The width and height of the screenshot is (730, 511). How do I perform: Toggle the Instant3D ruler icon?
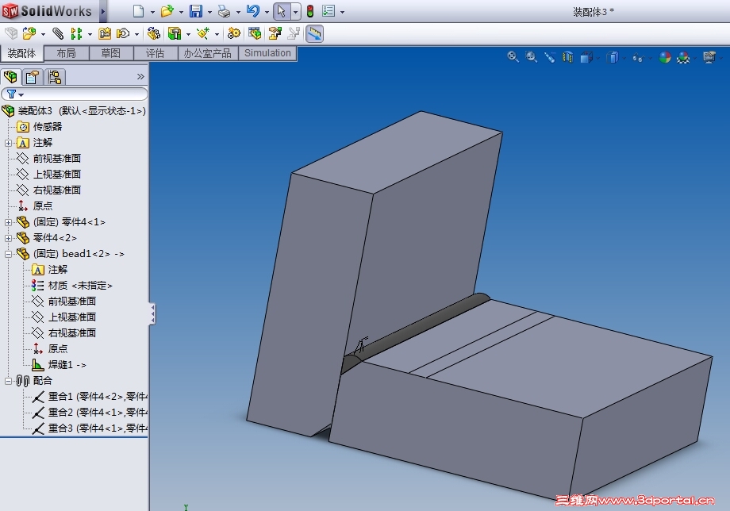coord(315,33)
